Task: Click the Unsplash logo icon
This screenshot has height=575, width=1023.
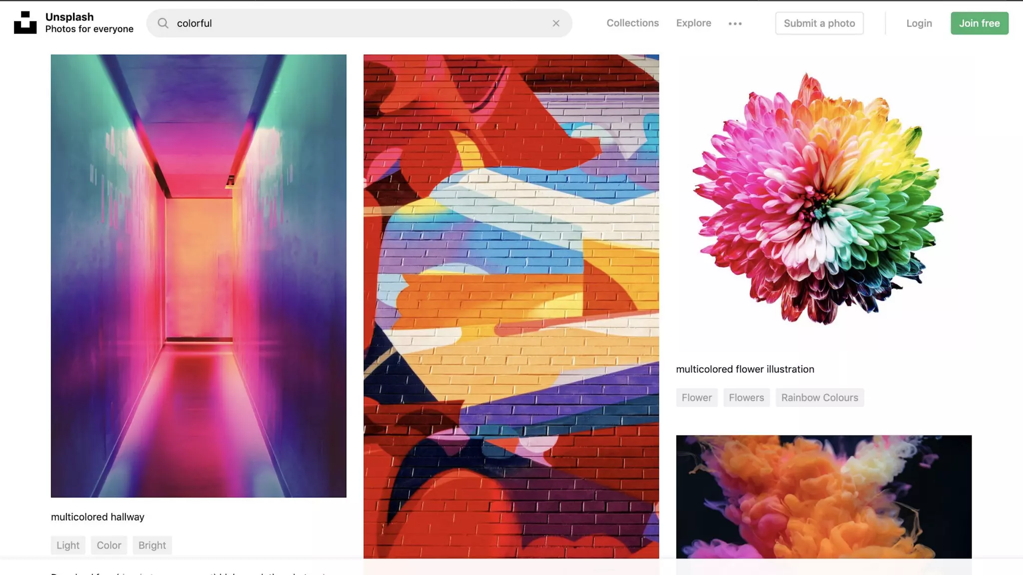Action: tap(25, 23)
